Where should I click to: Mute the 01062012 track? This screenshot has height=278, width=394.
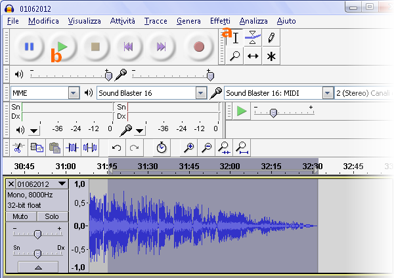click(x=20, y=216)
